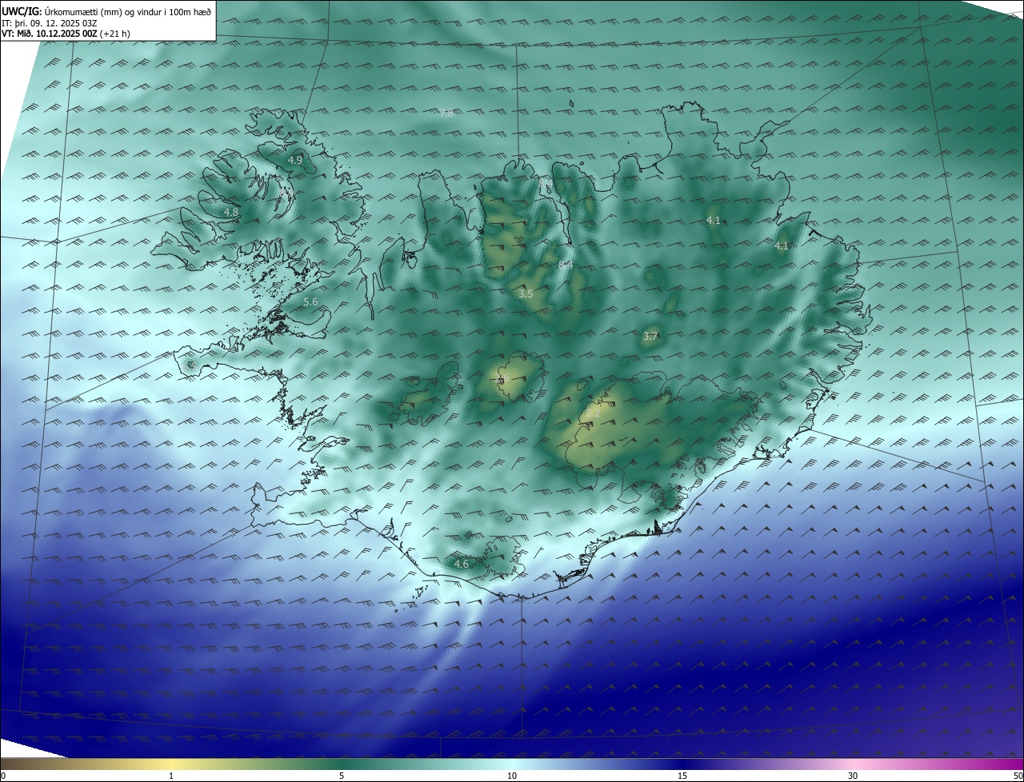
Task: Click the 30 tick on the color scale
Action: tap(853, 776)
